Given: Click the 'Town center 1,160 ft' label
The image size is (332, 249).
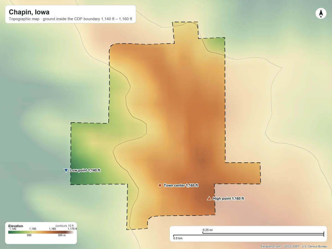Looking at the screenshot, I should [x=181, y=185].
